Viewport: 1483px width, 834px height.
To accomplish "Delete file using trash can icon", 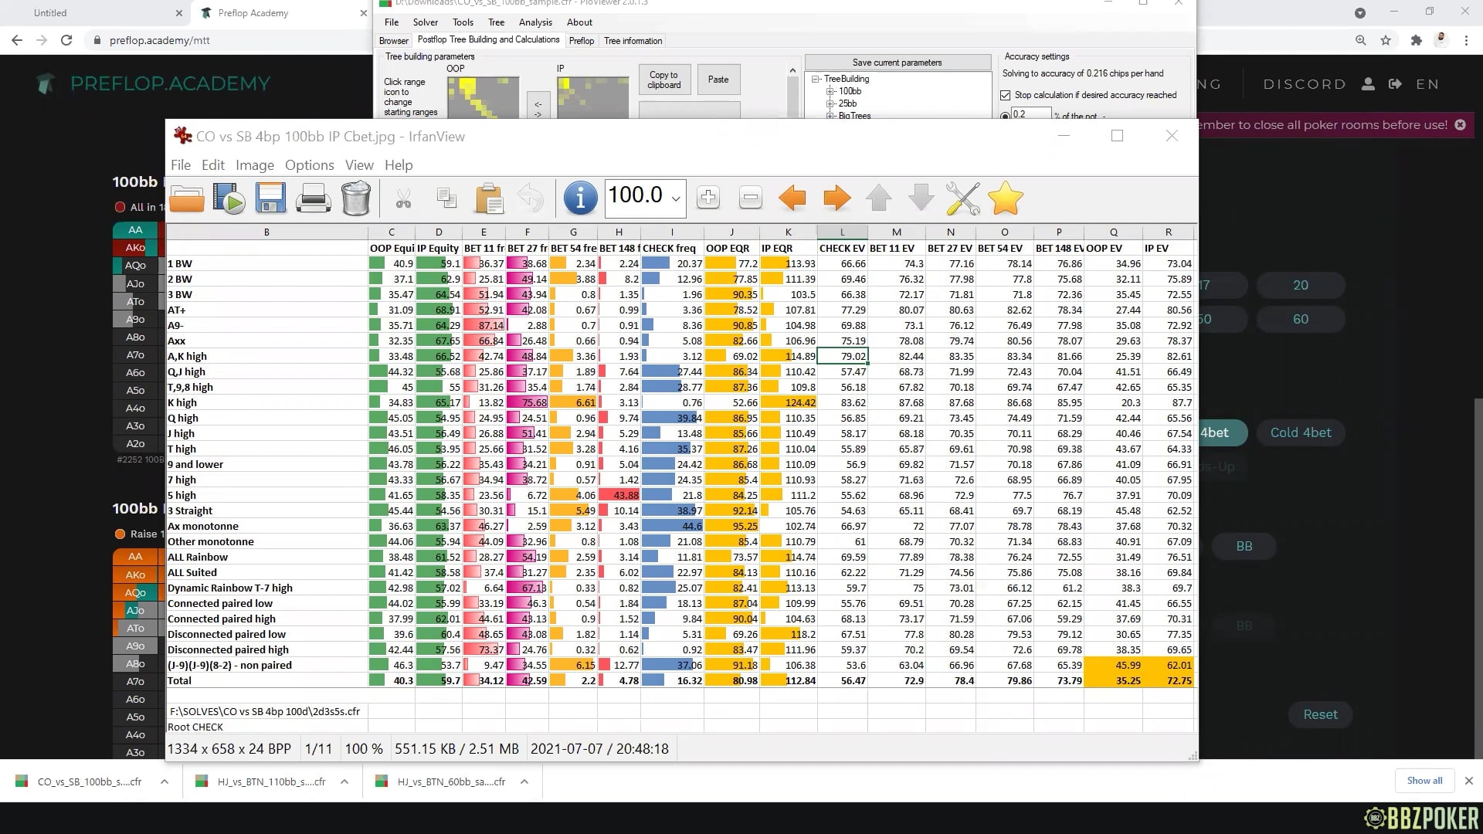I will [x=355, y=198].
